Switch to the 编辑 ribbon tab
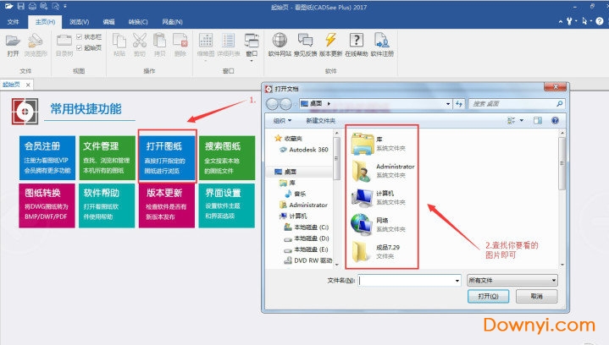The image size is (609, 345). coord(108,22)
